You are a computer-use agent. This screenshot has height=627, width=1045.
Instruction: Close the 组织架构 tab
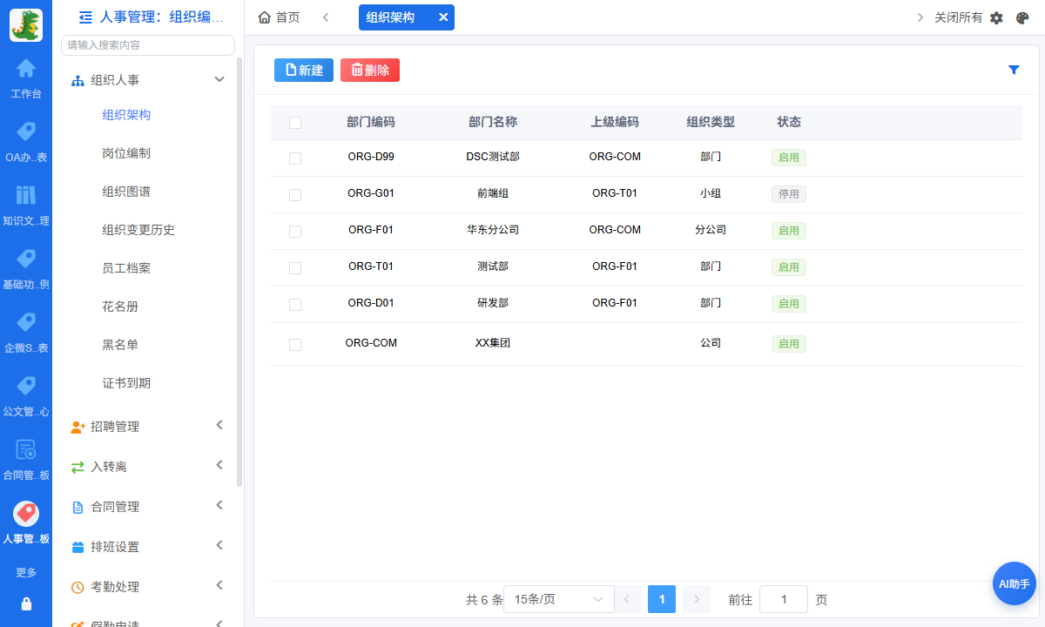pos(443,17)
